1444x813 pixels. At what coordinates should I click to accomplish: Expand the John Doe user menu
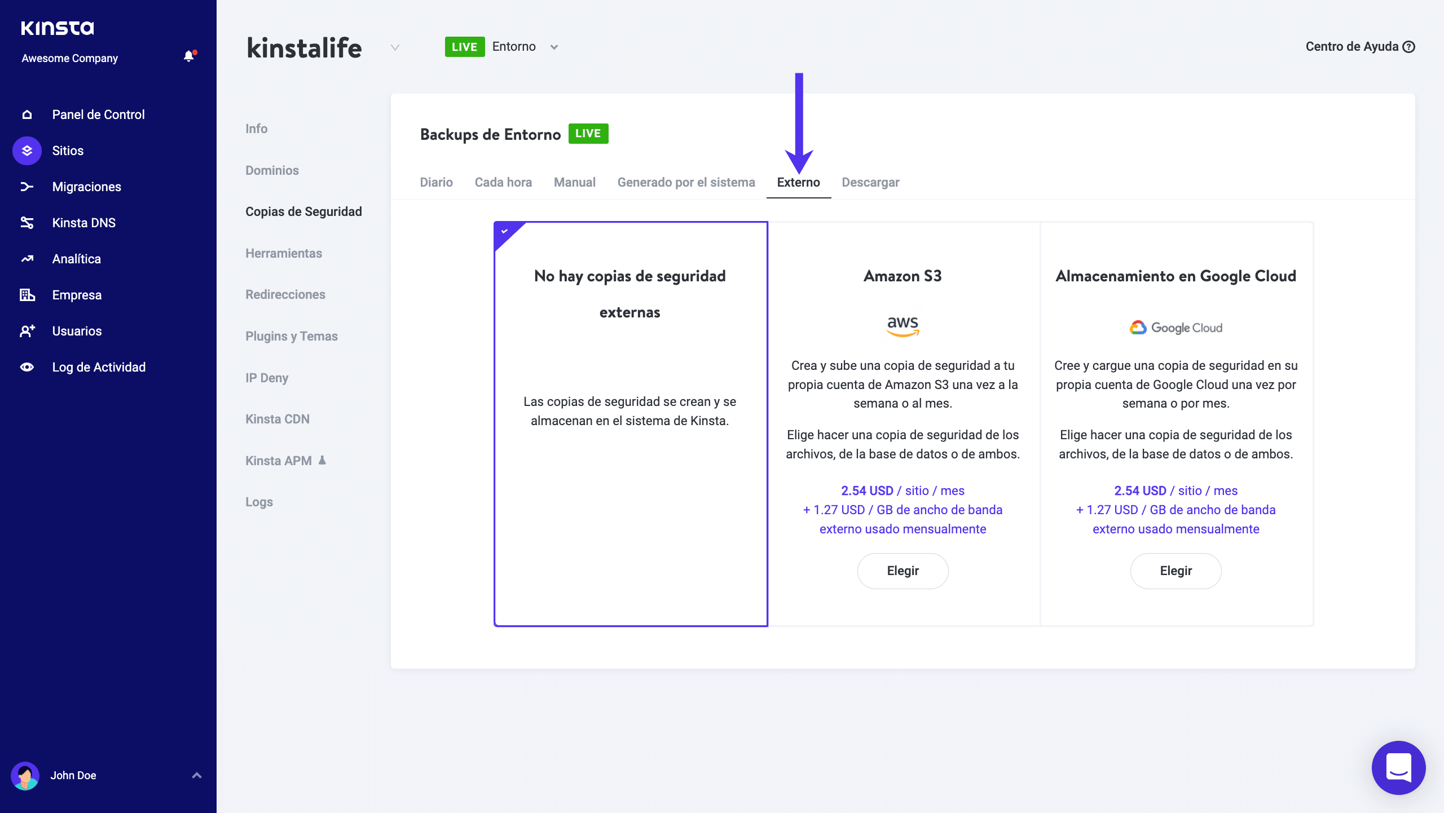pos(196,776)
